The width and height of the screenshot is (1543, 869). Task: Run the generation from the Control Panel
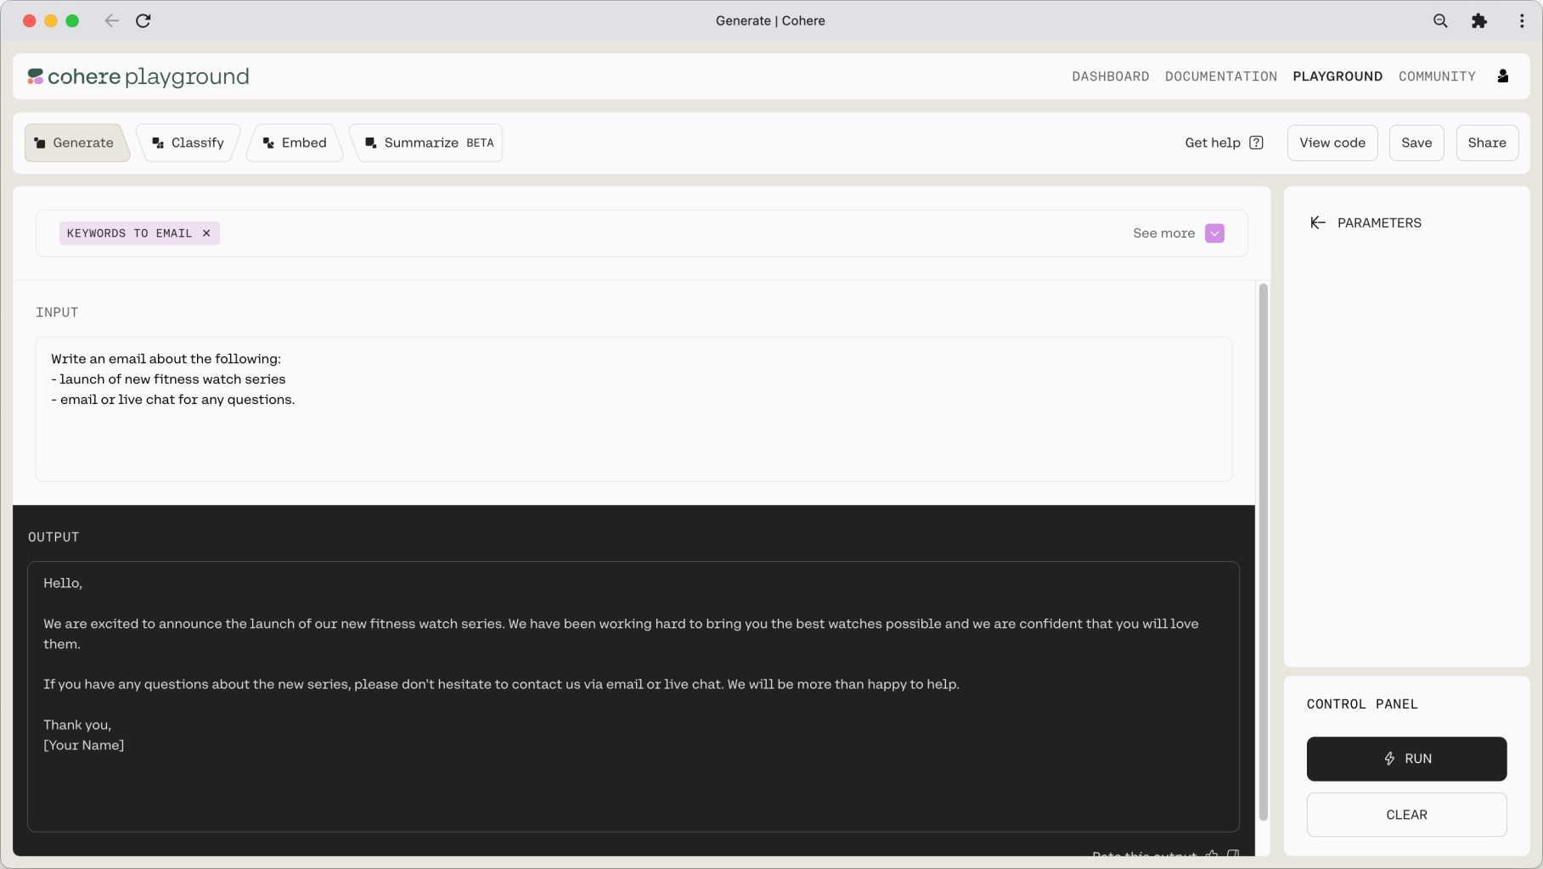pyautogui.click(x=1406, y=759)
